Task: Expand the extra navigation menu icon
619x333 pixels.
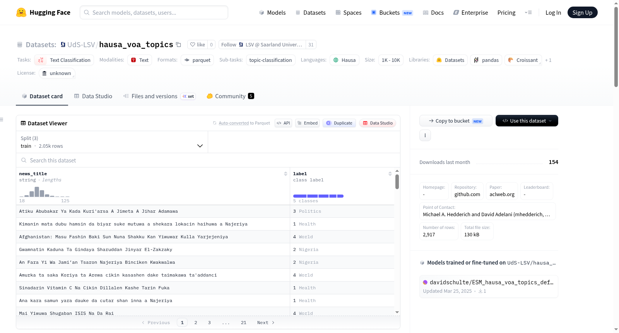Action: pyautogui.click(x=528, y=12)
